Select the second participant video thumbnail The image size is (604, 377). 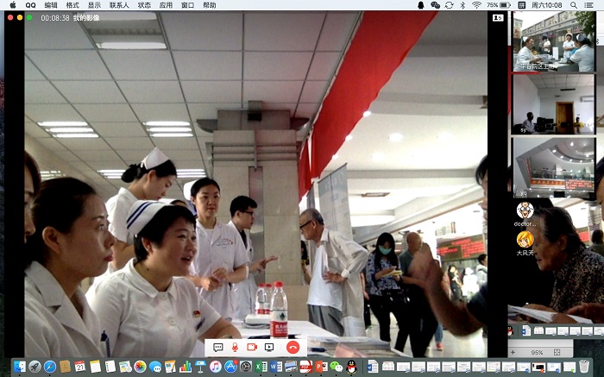pos(554,104)
